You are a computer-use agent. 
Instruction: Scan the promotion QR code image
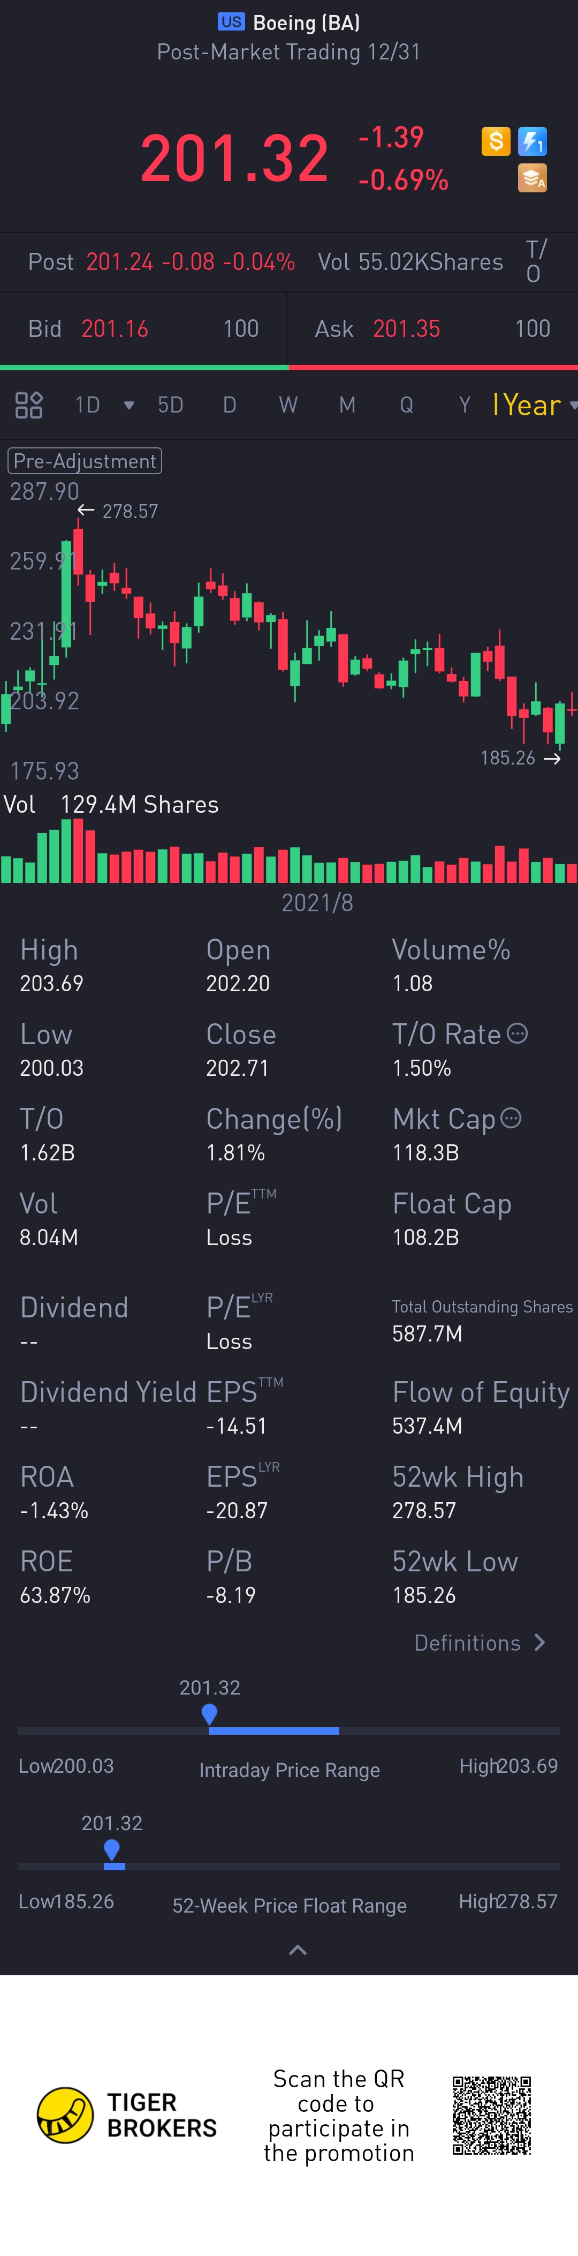click(491, 2115)
